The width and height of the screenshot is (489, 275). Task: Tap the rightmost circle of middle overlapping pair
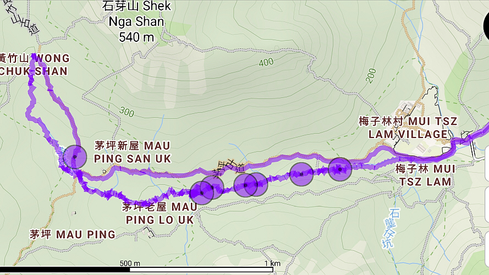pyautogui.click(x=256, y=185)
